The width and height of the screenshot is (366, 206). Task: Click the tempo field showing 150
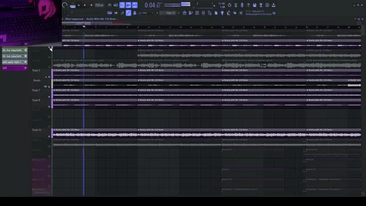(x=99, y=5)
